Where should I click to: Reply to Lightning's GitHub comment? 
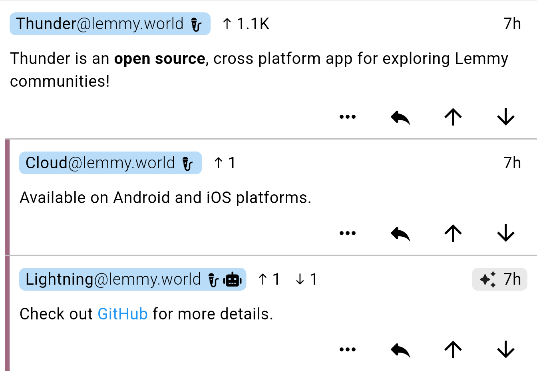(x=400, y=350)
